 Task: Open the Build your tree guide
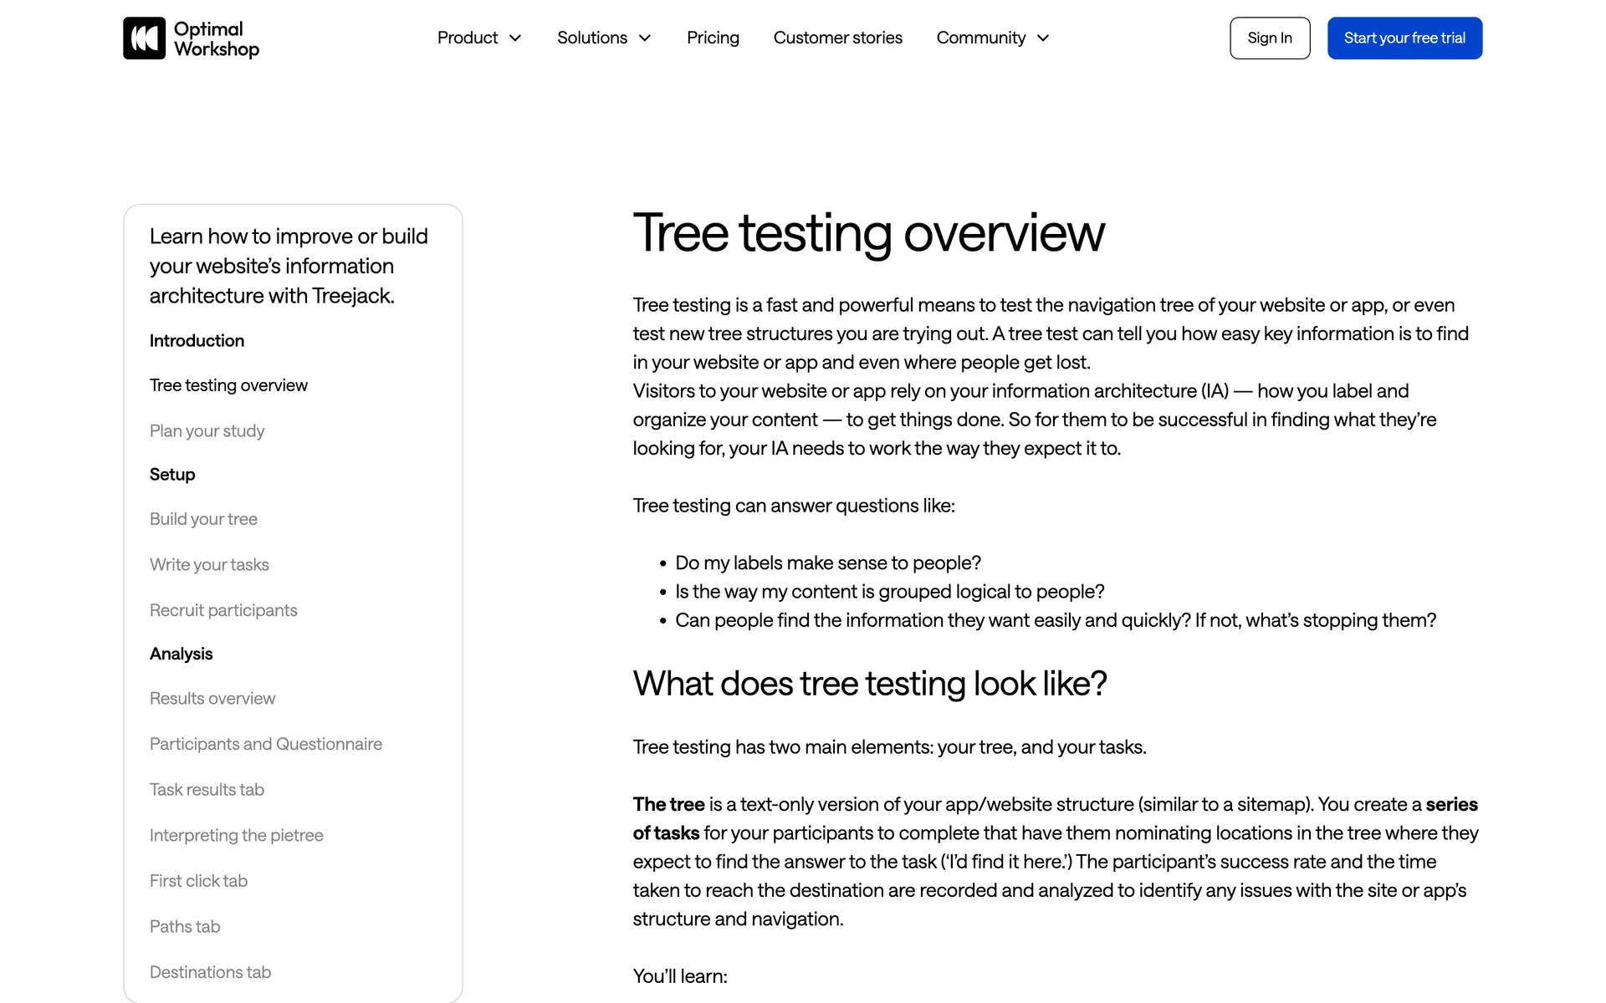(203, 519)
